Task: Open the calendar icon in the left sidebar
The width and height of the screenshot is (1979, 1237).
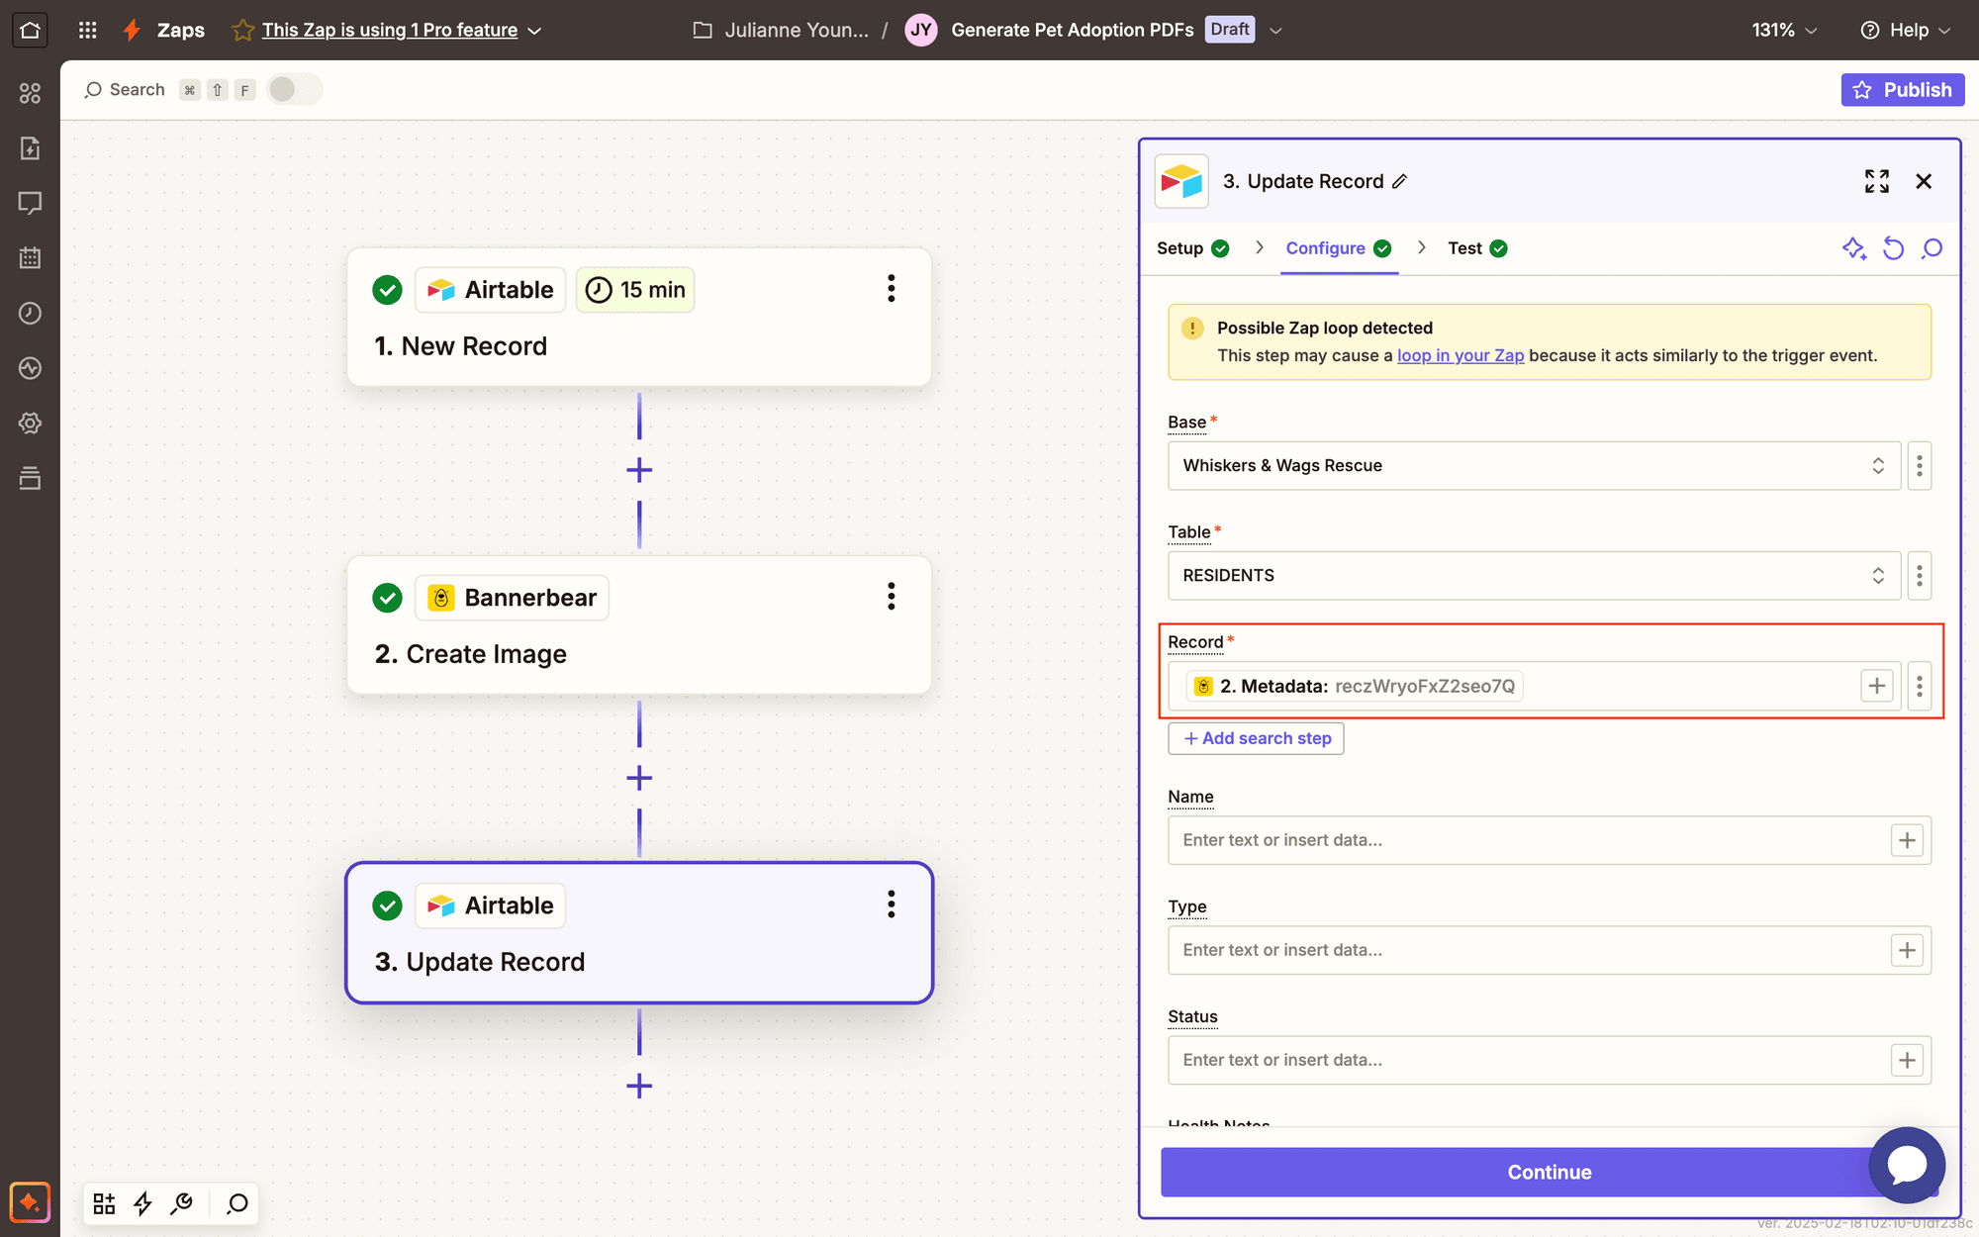Action: coord(30,257)
